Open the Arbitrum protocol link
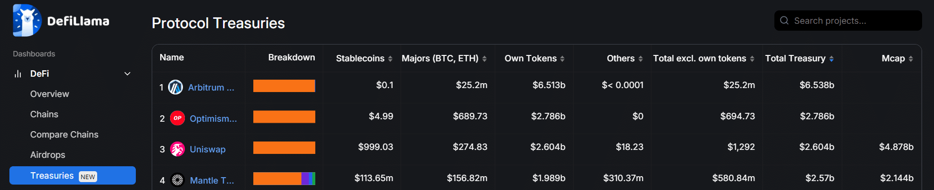This screenshot has height=190, width=934. click(211, 88)
